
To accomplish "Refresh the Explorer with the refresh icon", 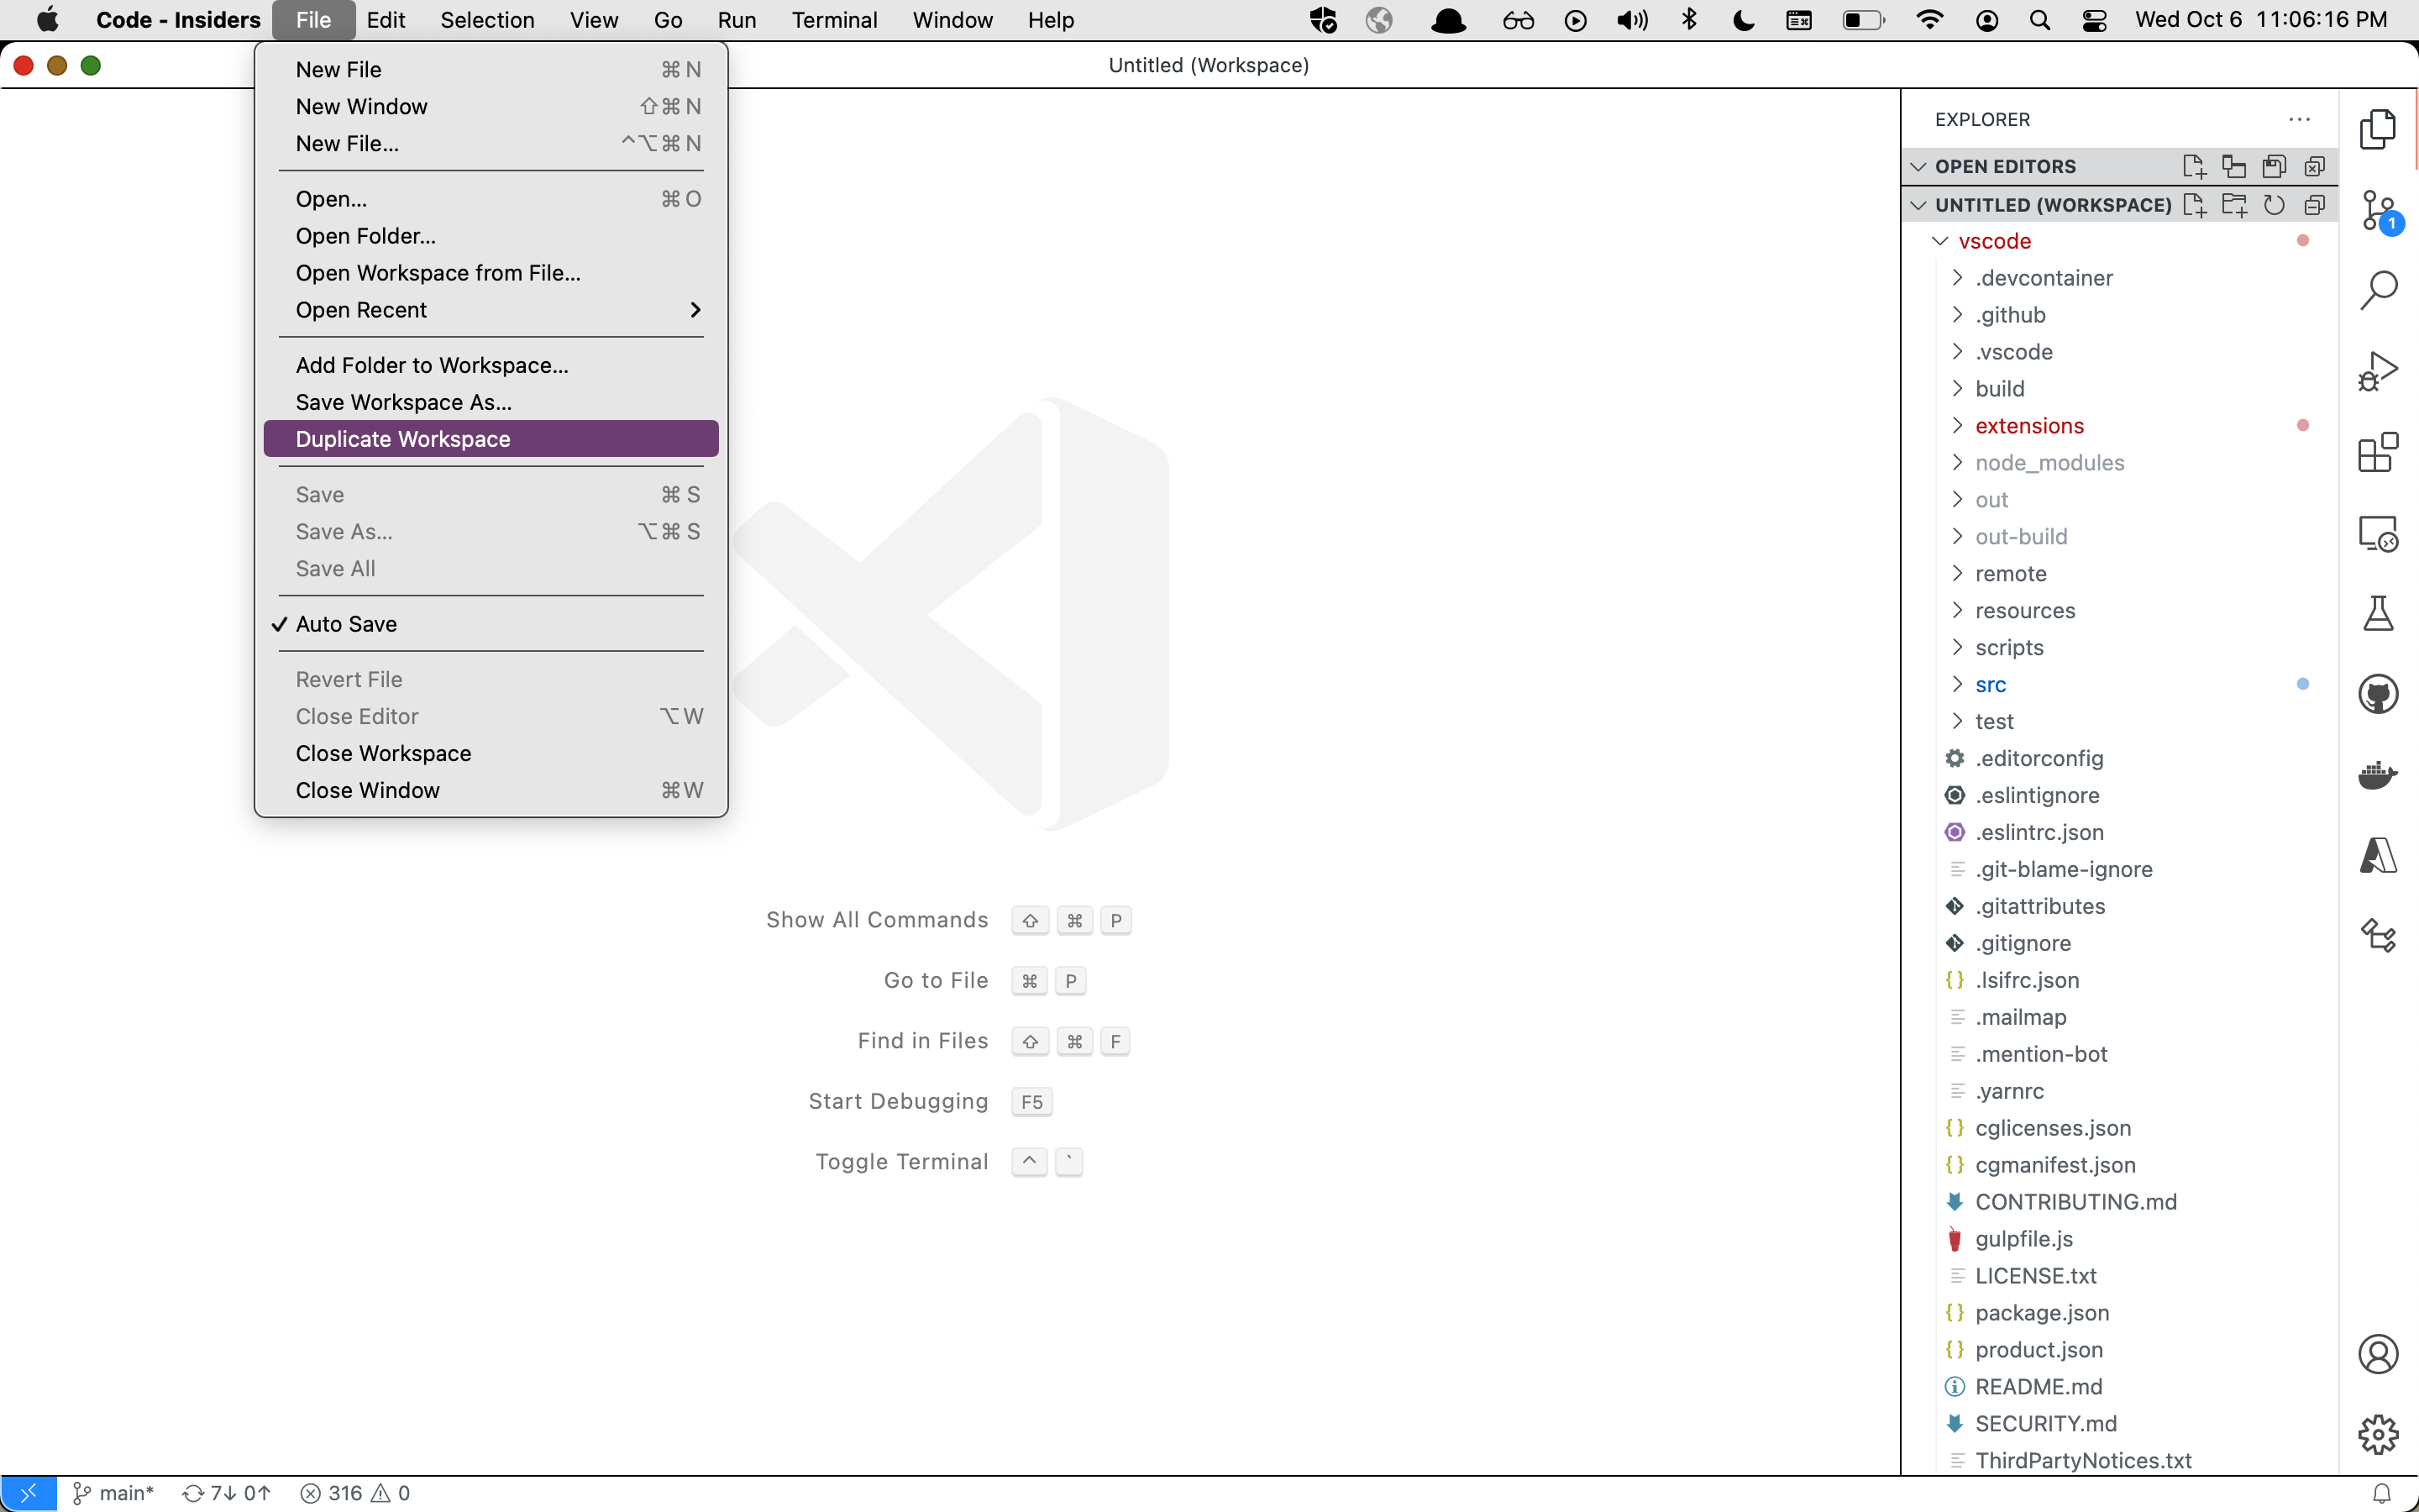I will pos(2275,205).
